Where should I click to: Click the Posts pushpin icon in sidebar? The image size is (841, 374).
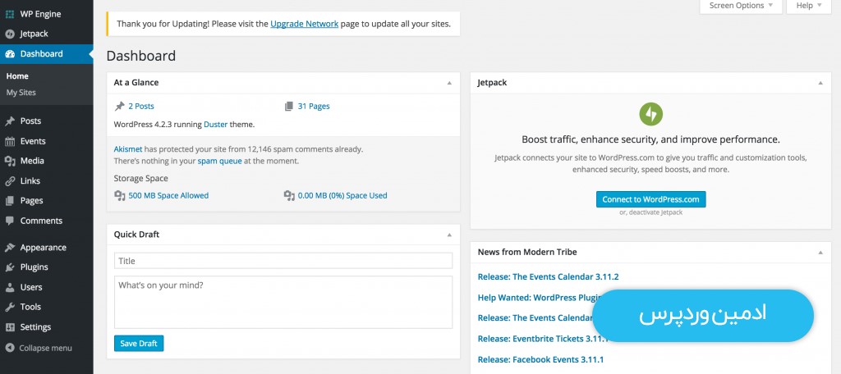point(10,121)
